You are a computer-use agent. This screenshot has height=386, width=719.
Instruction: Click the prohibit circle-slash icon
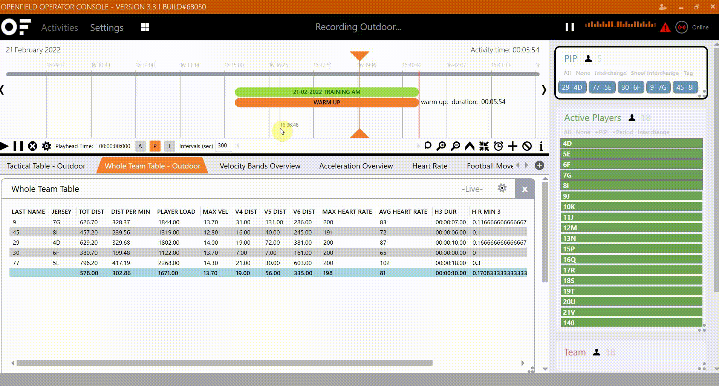pyautogui.click(x=527, y=146)
